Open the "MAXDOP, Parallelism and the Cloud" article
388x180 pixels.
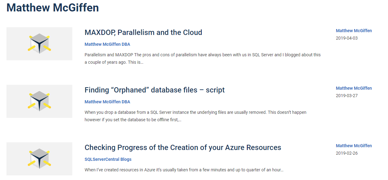tap(143, 32)
